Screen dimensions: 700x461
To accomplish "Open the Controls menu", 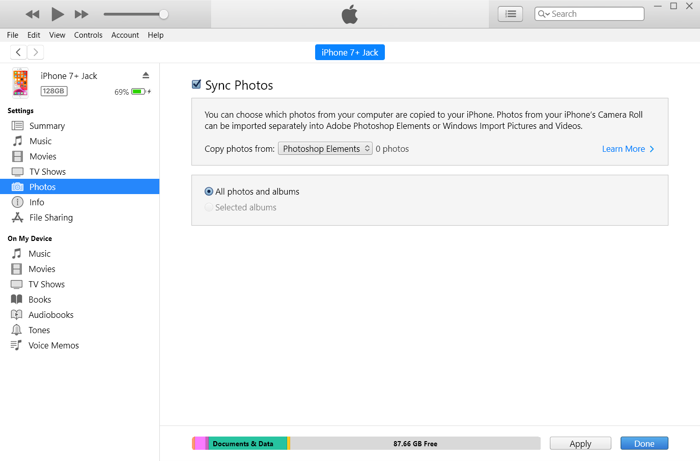I will pyautogui.click(x=88, y=35).
